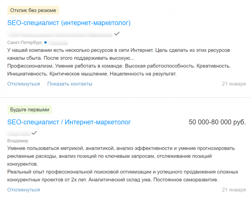Click the 21 января date in the first vacancy

pos(234,84)
